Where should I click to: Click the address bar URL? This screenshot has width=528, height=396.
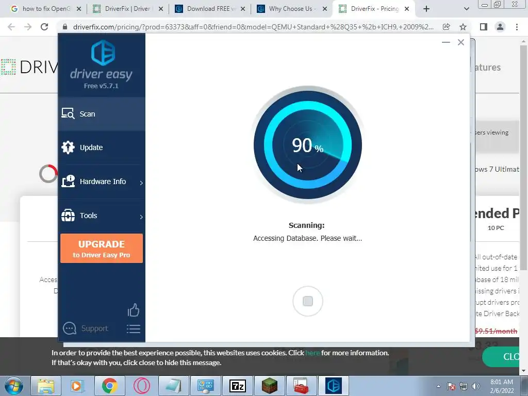tap(253, 27)
